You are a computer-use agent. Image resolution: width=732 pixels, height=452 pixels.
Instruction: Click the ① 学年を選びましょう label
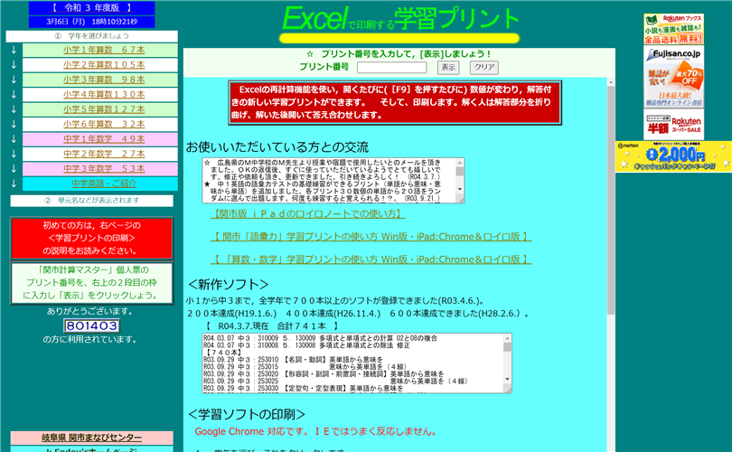click(91, 36)
